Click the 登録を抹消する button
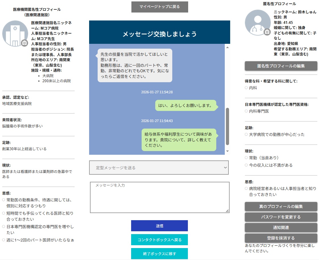319x260 pixels. pos(281,238)
